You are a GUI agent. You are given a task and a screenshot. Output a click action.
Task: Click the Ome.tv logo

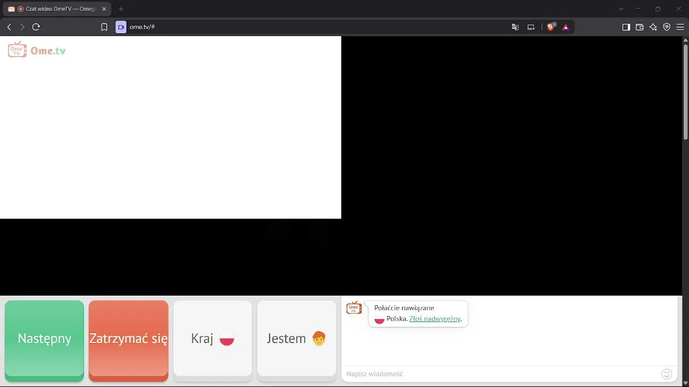[37, 49]
